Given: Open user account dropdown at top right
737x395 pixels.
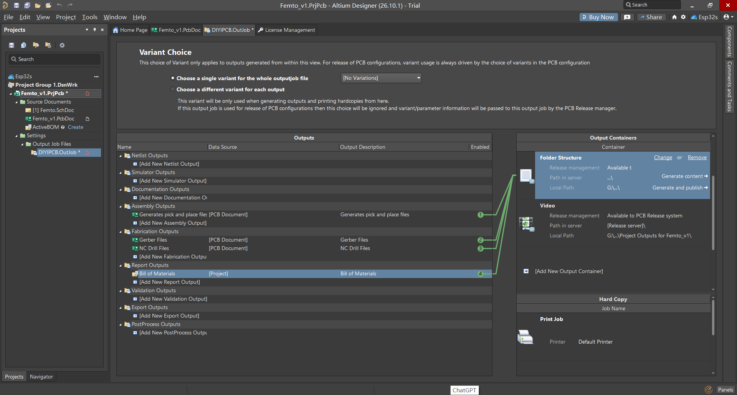Looking at the screenshot, I should coord(728,17).
